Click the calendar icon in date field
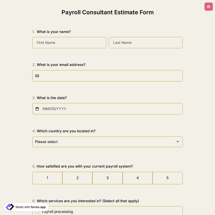This screenshot has height=215, width=215. tap(37, 109)
